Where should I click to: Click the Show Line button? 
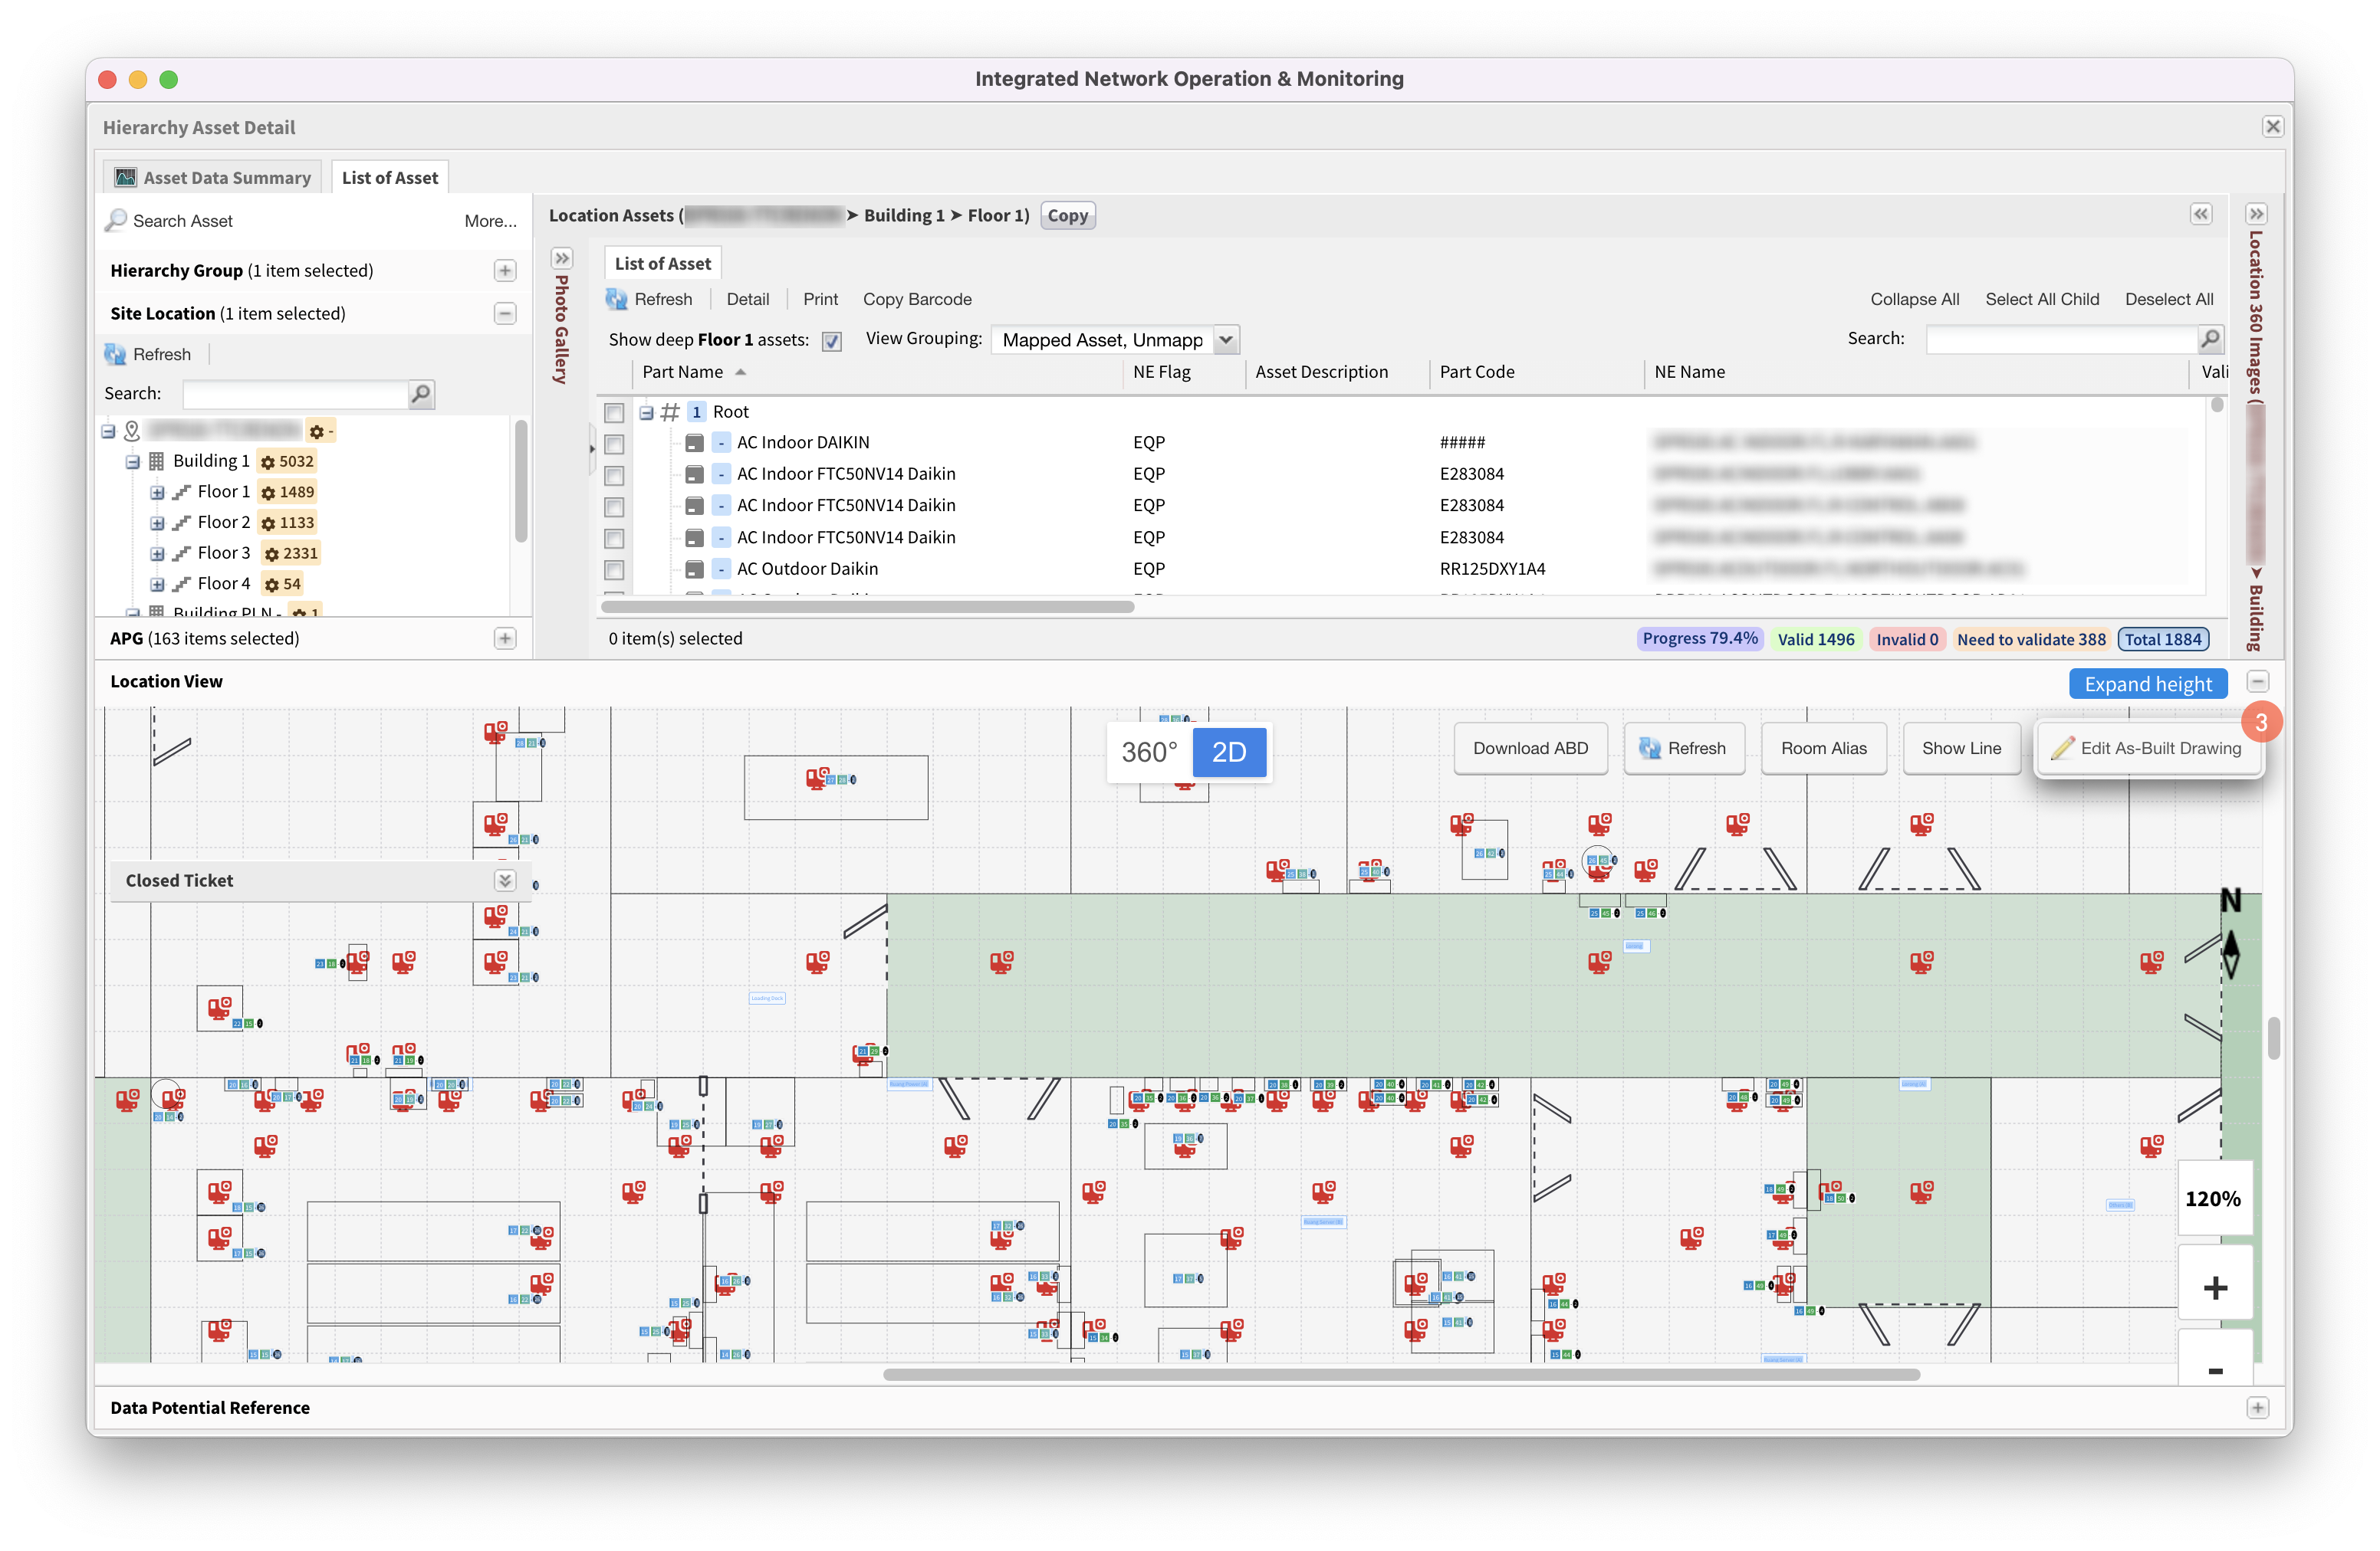click(x=1961, y=747)
